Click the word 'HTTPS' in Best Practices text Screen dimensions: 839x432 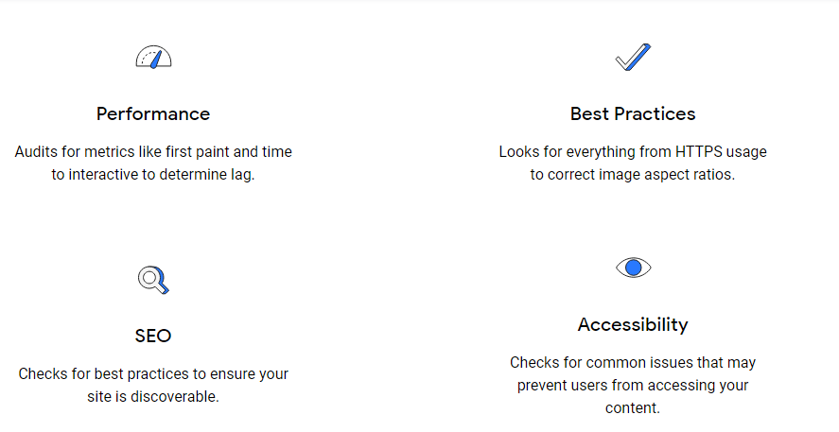695,152
